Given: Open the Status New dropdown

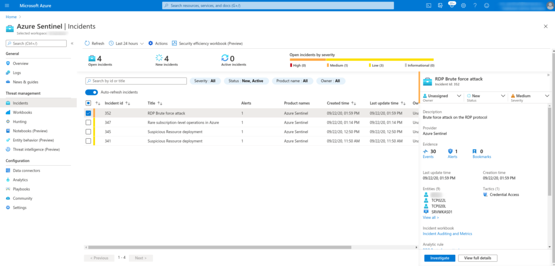Looking at the screenshot, I should click(x=486, y=97).
